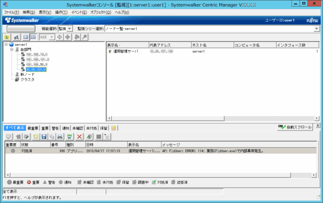Viewport: 323px width, 203px height.
Task: Select the 対処済 event row number 996
Action: tap(161, 151)
